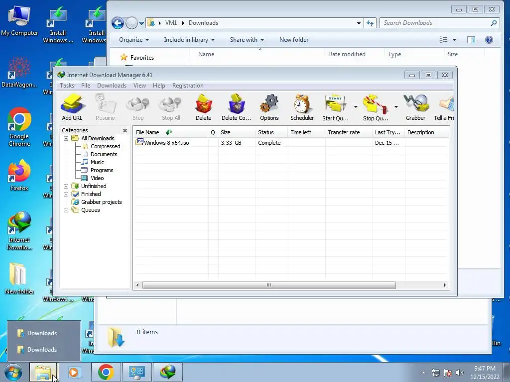Image resolution: width=510 pixels, height=382 pixels.
Task: Open the Explorer change view dropdown arrow
Action: pyautogui.click(x=454, y=40)
